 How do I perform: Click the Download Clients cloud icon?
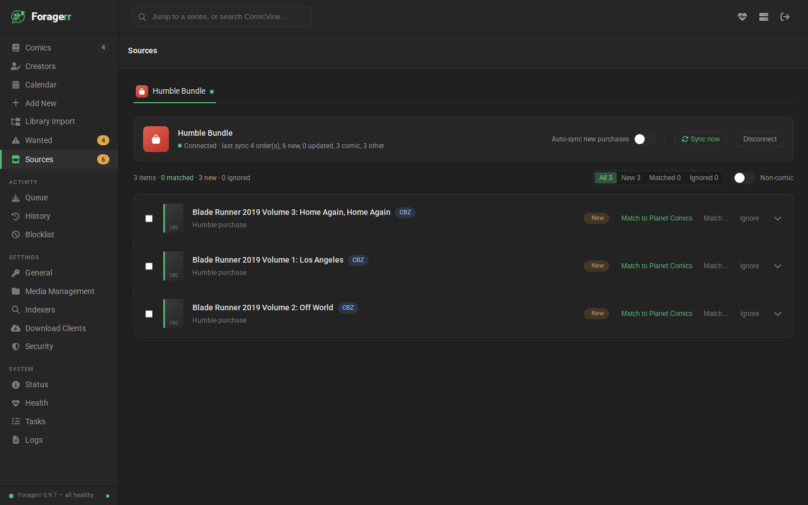coord(16,328)
